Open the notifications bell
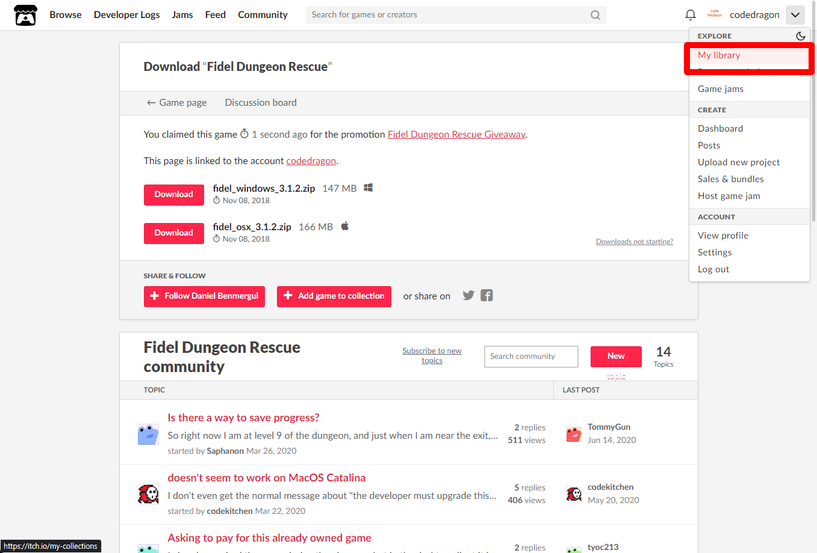Viewport: 817px width, 553px height. 691,15
